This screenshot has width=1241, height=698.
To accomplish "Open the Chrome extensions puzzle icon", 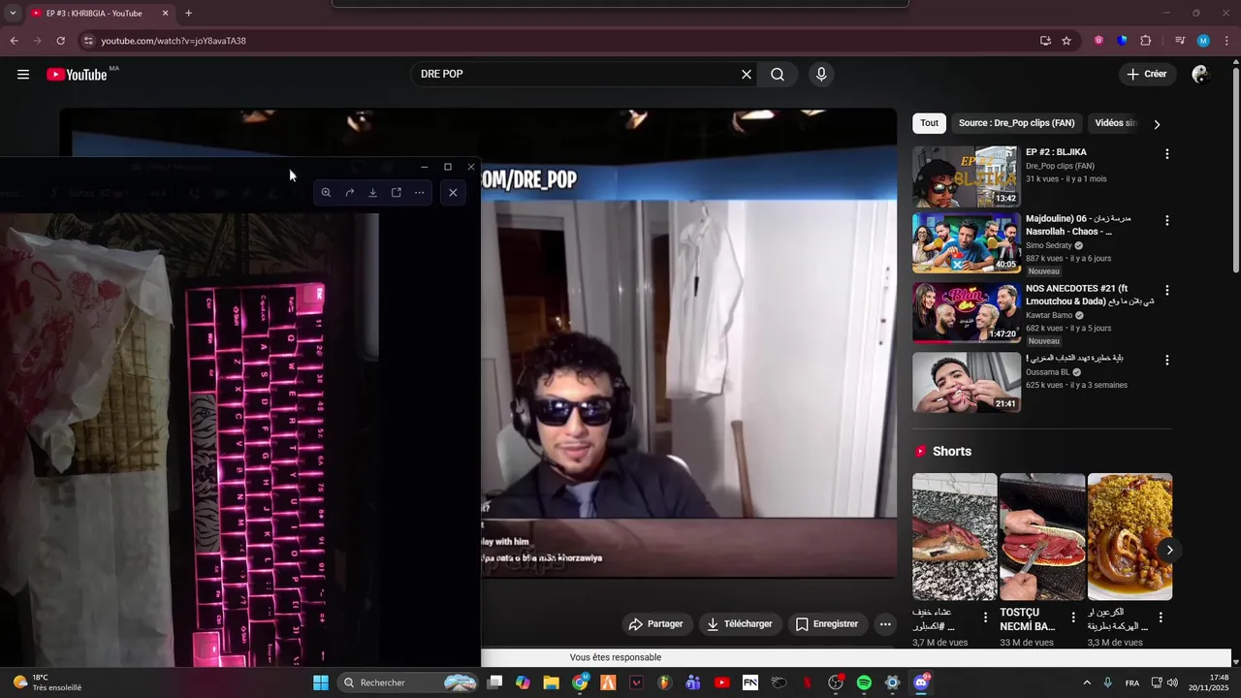I will click(x=1145, y=41).
